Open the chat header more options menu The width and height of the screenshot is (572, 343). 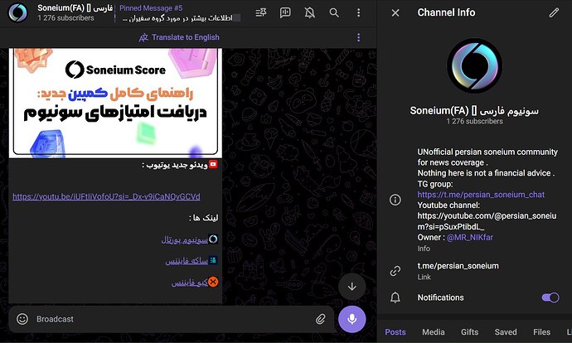tap(359, 12)
